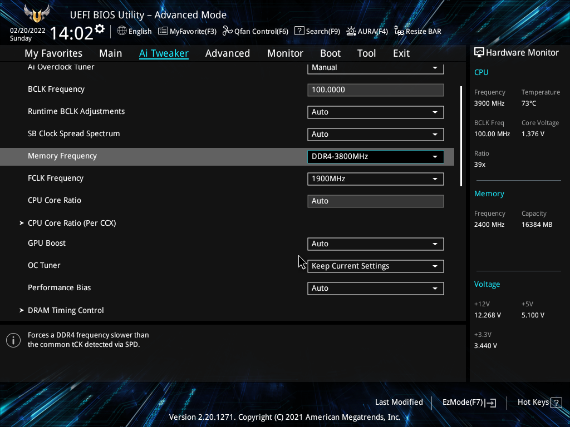Click the GPU Boost label
The width and height of the screenshot is (570, 427).
(x=47, y=244)
